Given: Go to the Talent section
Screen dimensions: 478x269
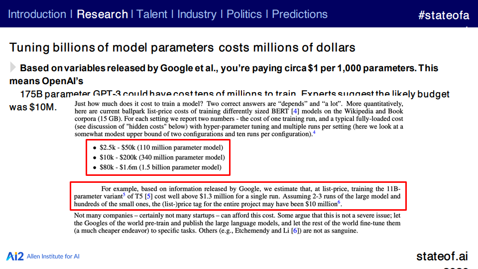Looking at the screenshot, I should click(x=151, y=14).
